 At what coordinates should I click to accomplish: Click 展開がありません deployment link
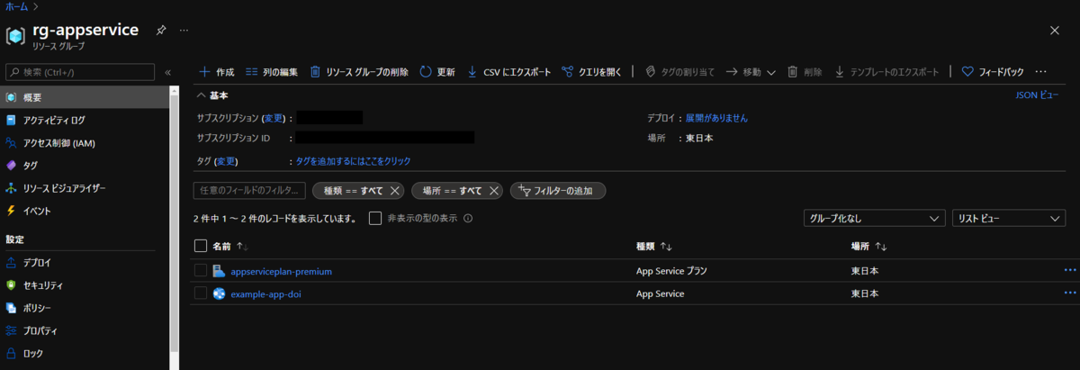(716, 118)
